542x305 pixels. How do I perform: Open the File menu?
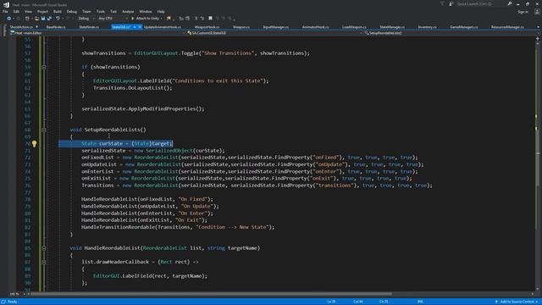(5, 11)
